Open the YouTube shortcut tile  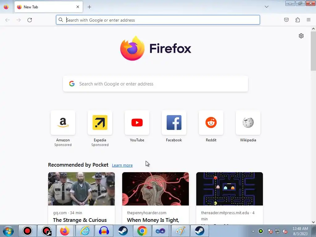tap(137, 123)
